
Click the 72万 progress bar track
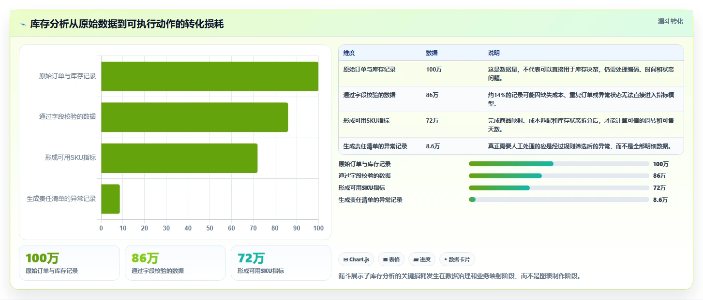(559, 188)
